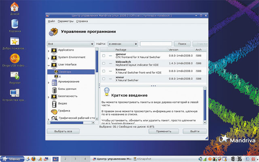Expand the System Environment tree node

click(x=49, y=58)
